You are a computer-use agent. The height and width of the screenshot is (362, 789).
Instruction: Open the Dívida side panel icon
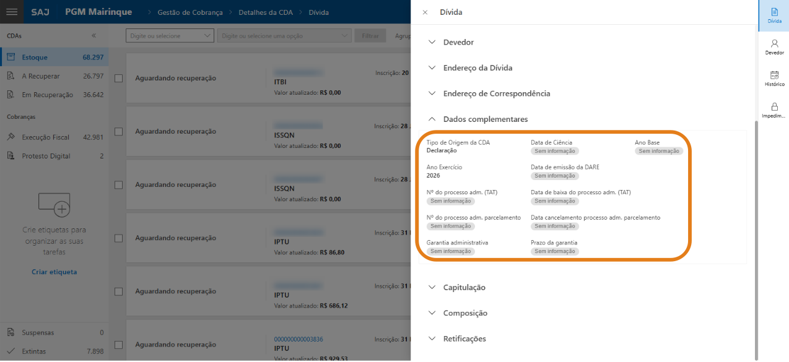tap(774, 15)
